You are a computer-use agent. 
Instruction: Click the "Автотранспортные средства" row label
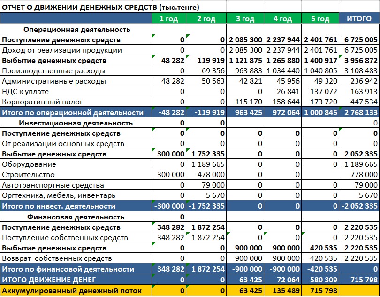tap(53, 185)
